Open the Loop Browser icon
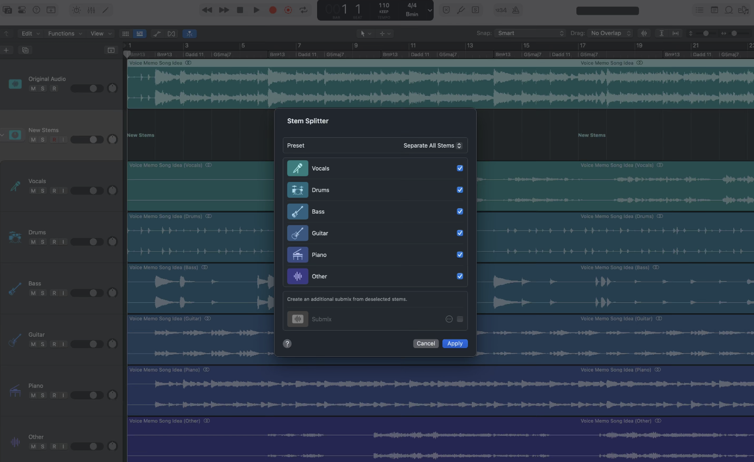754x462 pixels. [x=729, y=10]
